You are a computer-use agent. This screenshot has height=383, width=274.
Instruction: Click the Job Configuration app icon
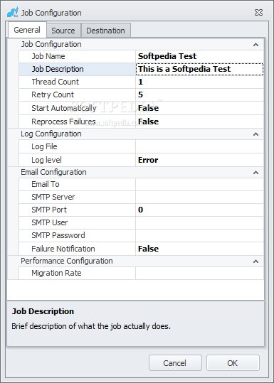click(13, 12)
